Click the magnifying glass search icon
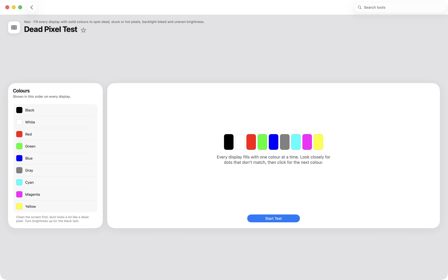Image resolution: width=448 pixels, height=280 pixels. tap(360, 7)
